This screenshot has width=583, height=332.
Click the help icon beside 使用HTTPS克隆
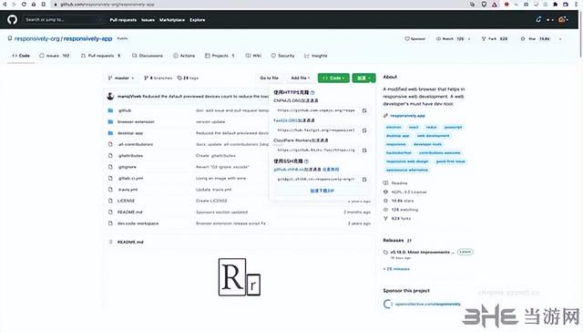click(312, 92)
